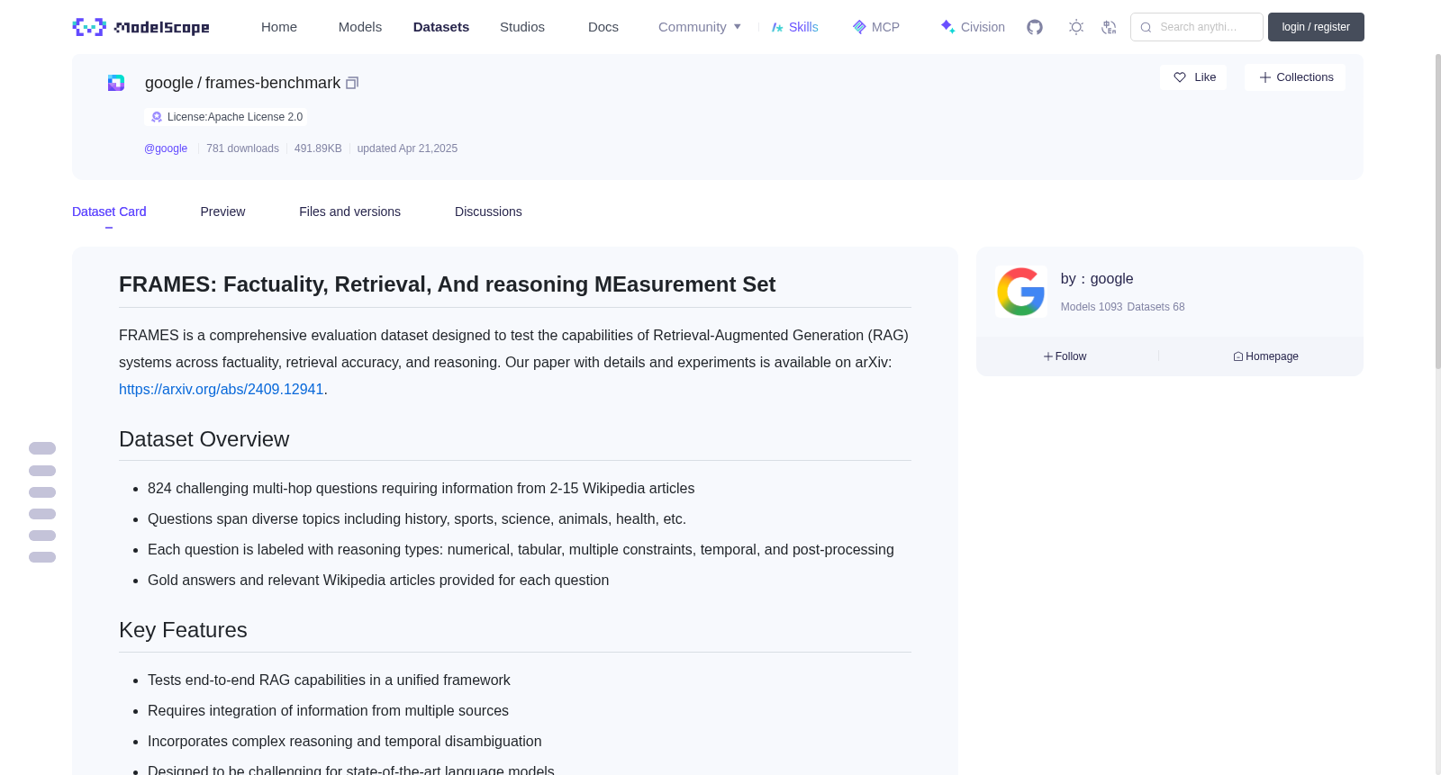Click the last outline navigation pill
The image size is (1441, 775).
[42, 557]
